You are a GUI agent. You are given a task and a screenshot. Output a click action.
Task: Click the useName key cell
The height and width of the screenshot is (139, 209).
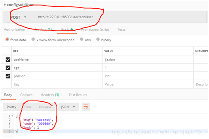coord(57,59)
